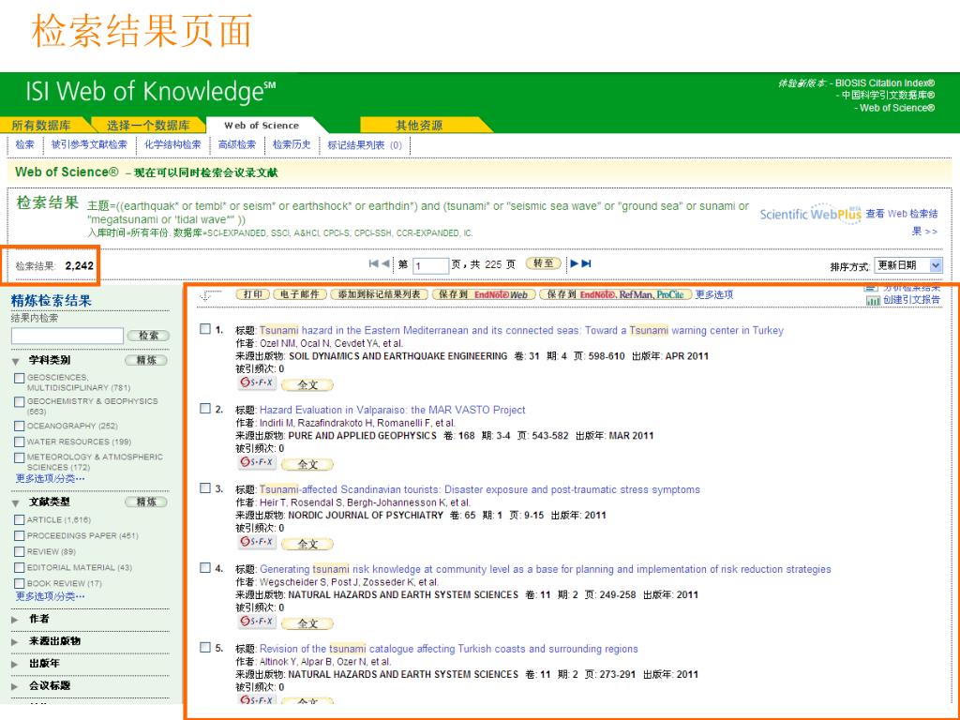
Task: Click 精炼 button beside 学科类别
Action: tap(146, 360)
